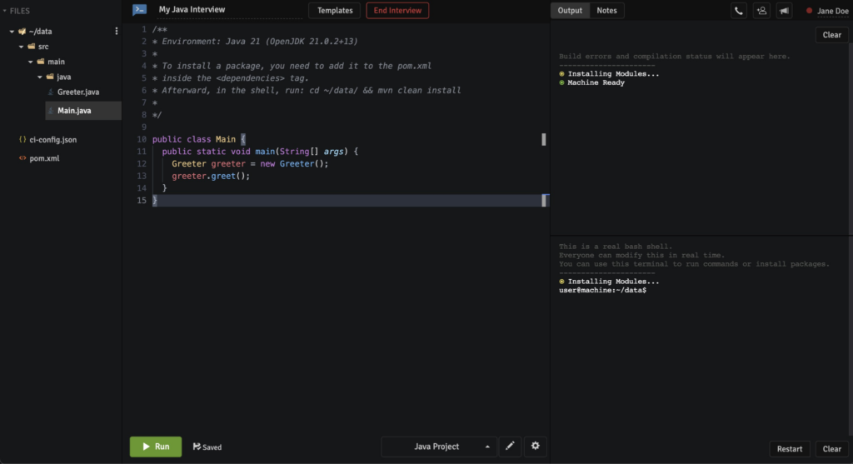Collapse the ~/data root folder

click(x=12, y=31)
